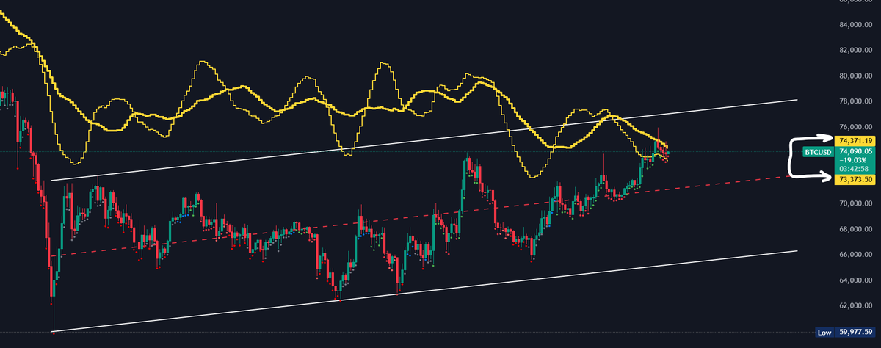Click the 03:42:58 countdown timer
The image size is (881, 348).
pos(853,167)
